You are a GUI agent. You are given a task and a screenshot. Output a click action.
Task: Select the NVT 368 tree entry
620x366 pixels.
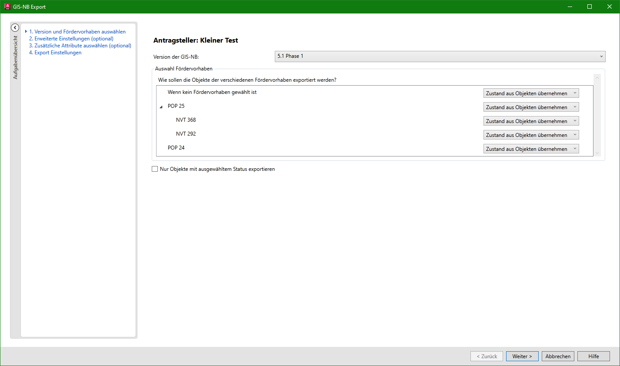[x=186, y=120]
